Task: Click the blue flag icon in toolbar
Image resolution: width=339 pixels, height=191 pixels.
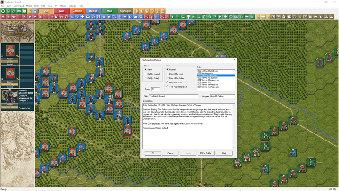Action: (x=125, y=17)
